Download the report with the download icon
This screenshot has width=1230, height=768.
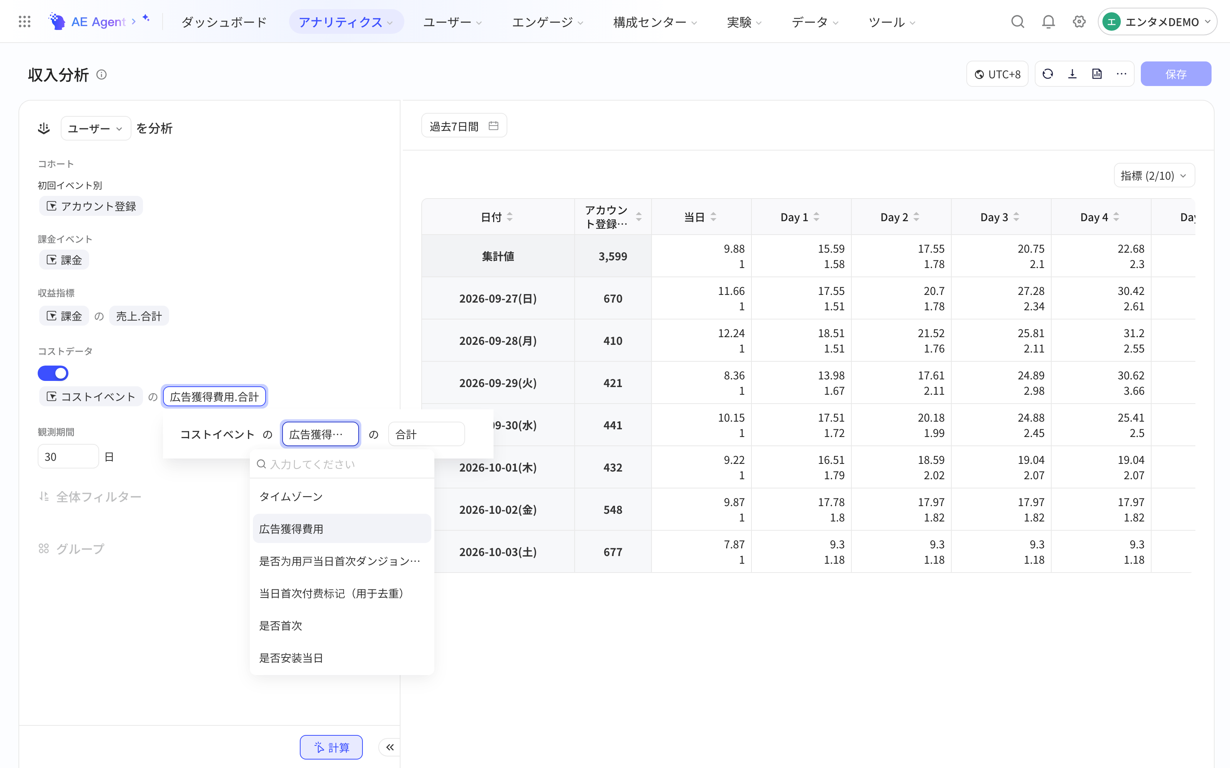point(1072,74)
